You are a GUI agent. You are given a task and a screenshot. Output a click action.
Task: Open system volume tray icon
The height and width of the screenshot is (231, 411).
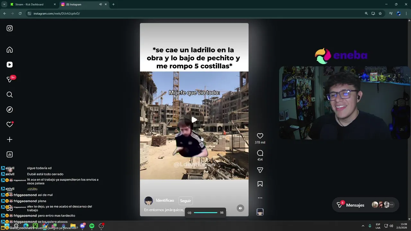click(391, 226)
